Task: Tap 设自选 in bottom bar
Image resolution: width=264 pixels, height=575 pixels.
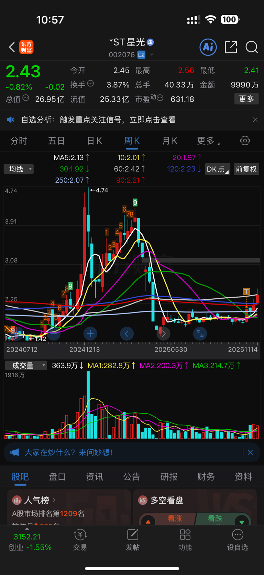Action: [238, 540]
